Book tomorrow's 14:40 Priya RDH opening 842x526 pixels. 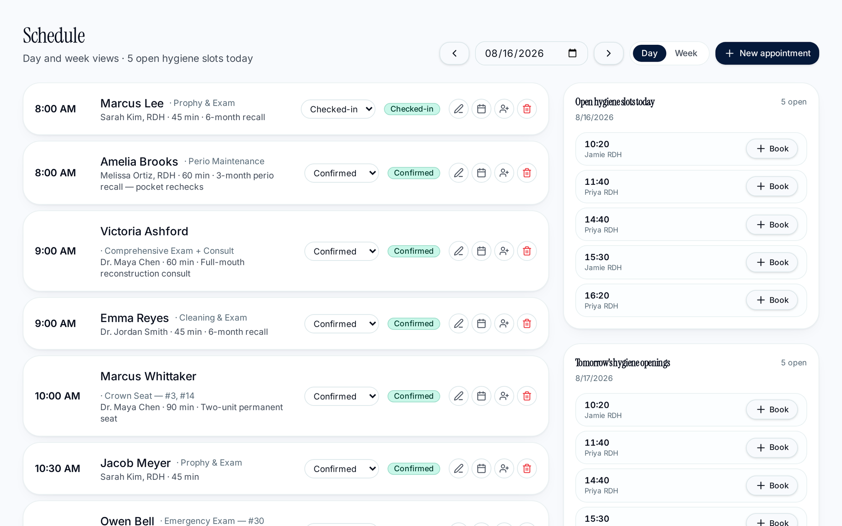[772, 485]
